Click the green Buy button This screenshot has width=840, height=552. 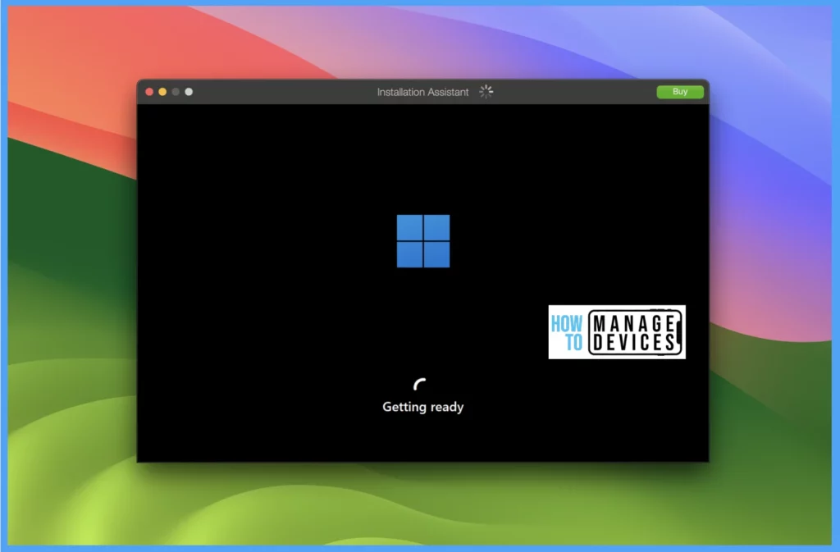680,92
